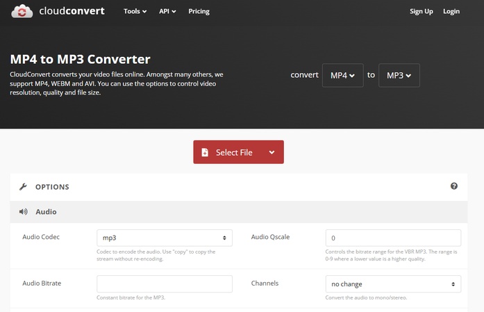This screenshot has width=484, height=312.
Task: Click the file-plus icon on Select File
Action: click(x=205, y=152)
